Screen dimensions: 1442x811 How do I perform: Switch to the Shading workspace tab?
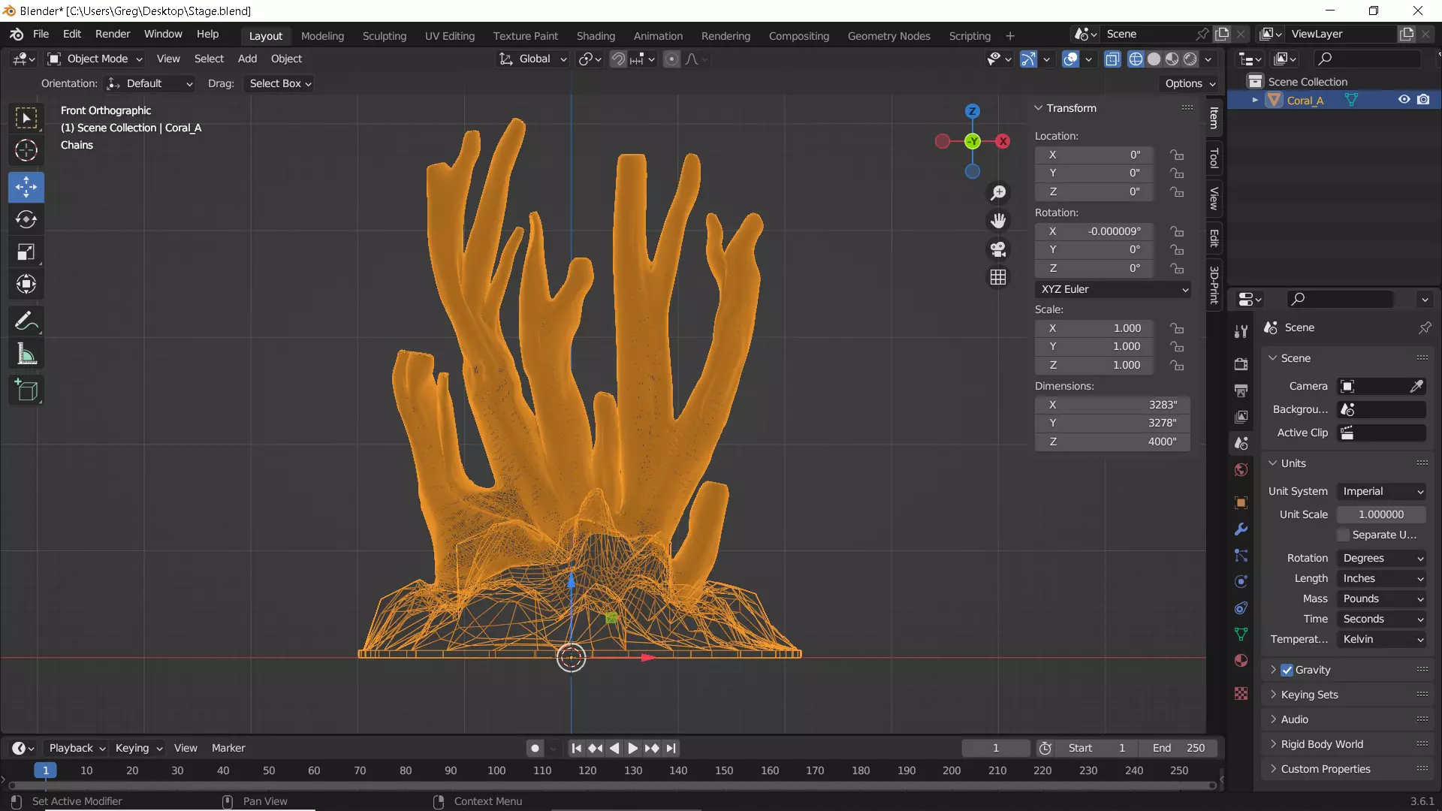click(596, 35)
